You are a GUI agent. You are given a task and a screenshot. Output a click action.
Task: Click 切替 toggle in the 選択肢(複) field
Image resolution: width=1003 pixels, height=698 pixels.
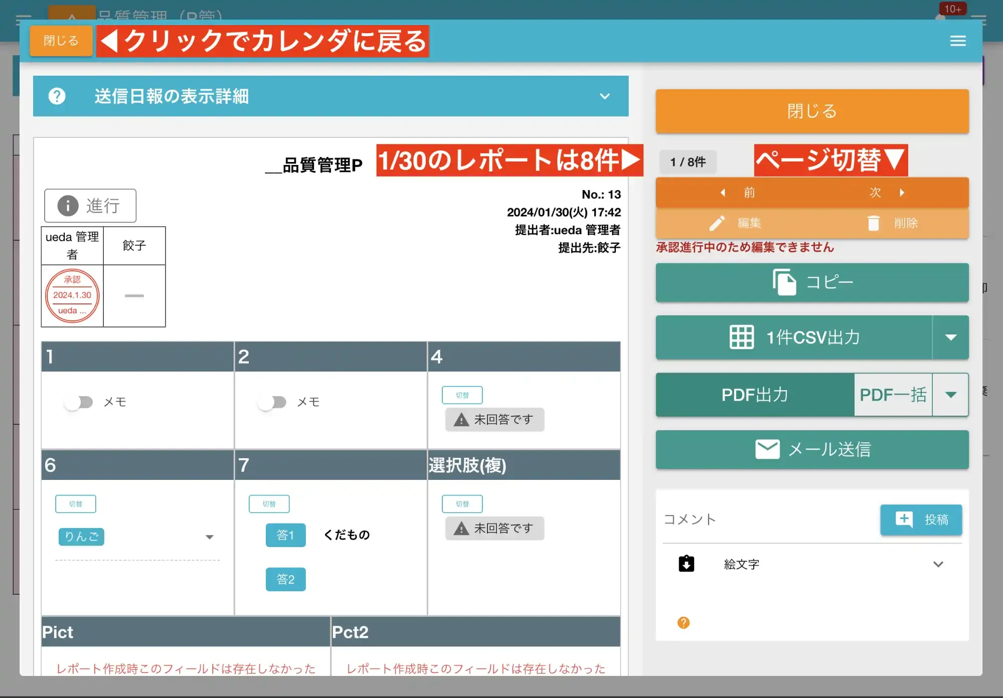click(x=462, y=503)
